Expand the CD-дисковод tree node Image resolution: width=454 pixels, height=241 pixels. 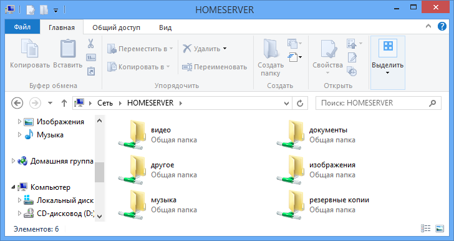19,214
